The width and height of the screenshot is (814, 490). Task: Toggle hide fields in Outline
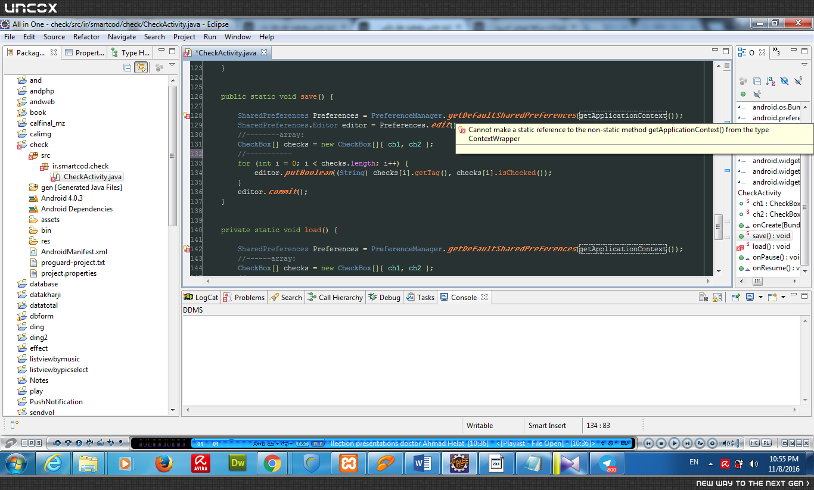pos(784,81)
